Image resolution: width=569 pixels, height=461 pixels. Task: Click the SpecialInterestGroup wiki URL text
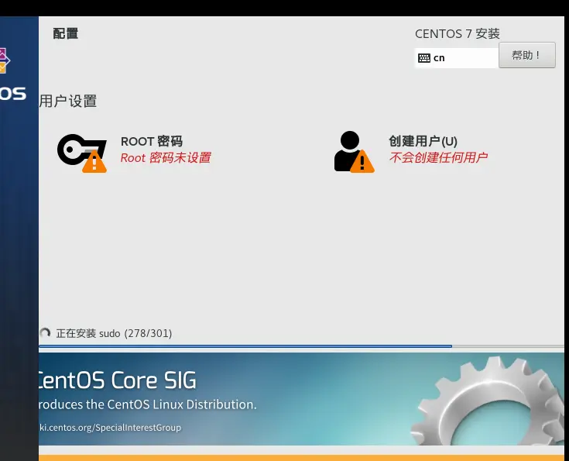110,427
